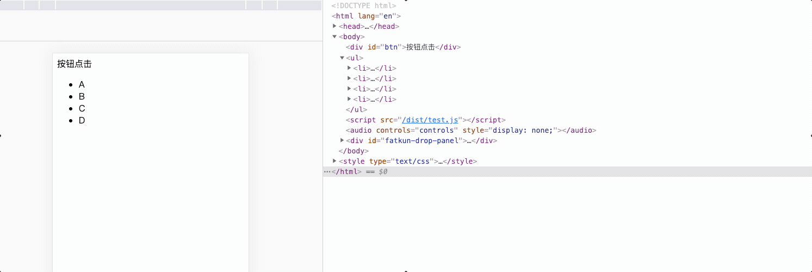This screenshot has width=812, height=272.
Task: Select the div id="btn" node
Action: coord(403,47)
